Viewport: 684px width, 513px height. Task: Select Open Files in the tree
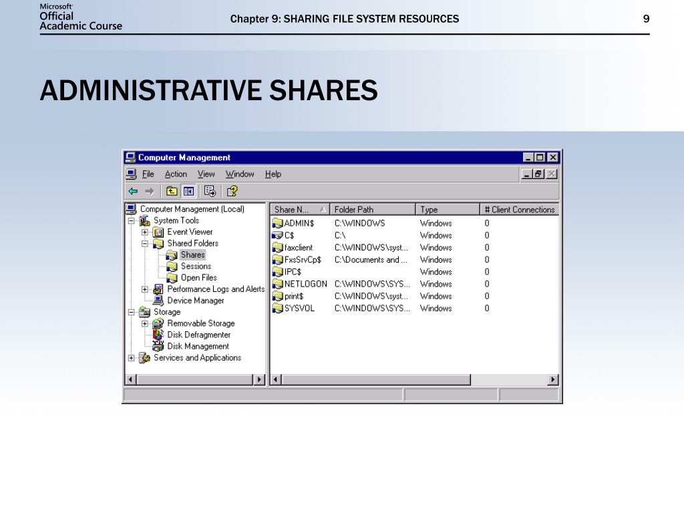click(199, 278)
